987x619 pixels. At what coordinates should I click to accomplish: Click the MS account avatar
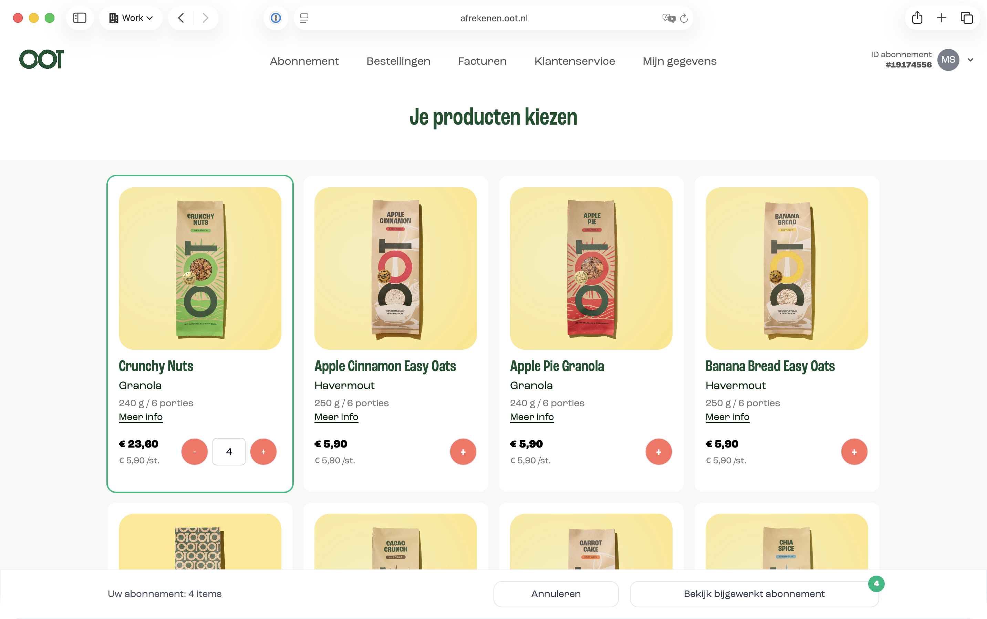coord(948,60)
